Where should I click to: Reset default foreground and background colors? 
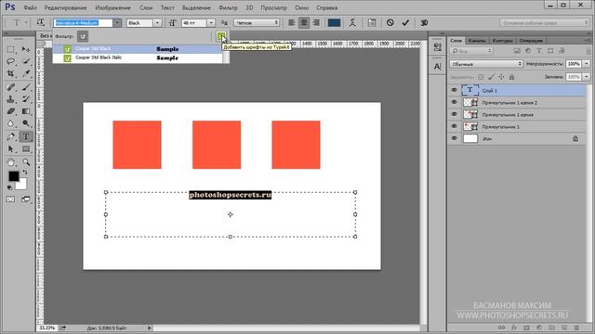[x=9, y=187]
